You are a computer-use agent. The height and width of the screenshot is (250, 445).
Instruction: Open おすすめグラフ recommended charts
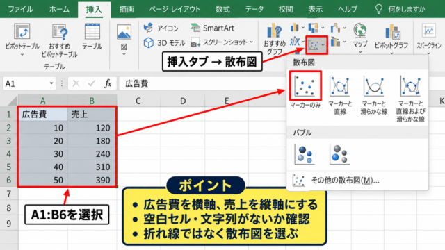tap(274, 39)
